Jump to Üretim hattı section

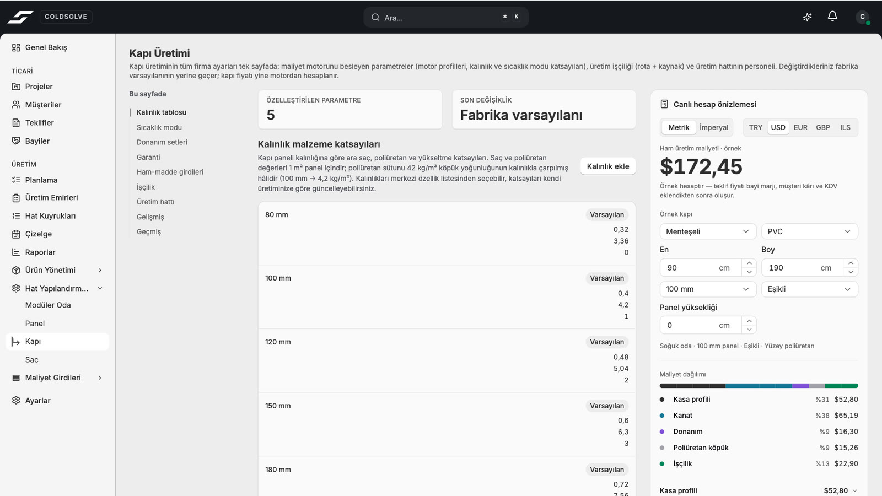(155, 202)
